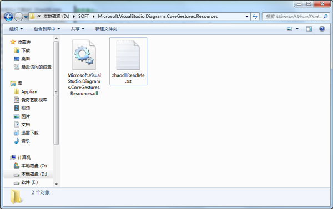Image resolution: width=333 pixels, height=209 pixels.
Task: Open 最近访问的位置
Action: 36,67
